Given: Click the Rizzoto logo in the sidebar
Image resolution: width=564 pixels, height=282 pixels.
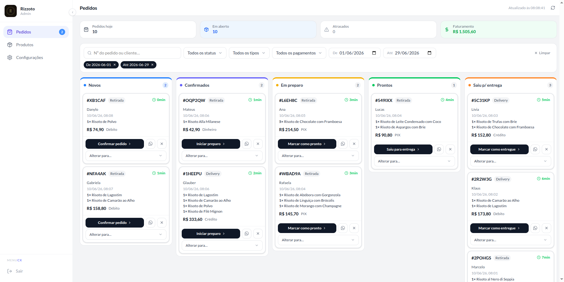Looking at the screenshot, I should point(11,11).
